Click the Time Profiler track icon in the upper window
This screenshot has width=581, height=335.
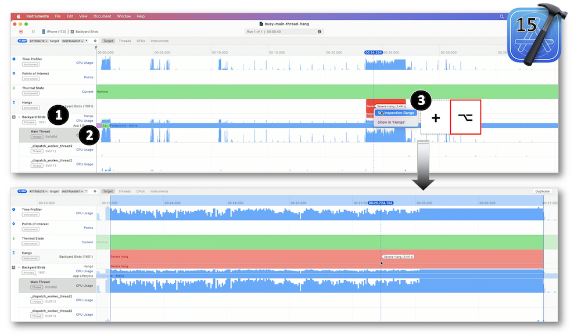(x=14, y=59)
